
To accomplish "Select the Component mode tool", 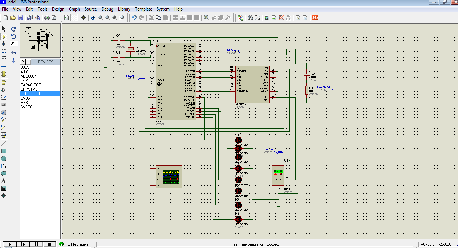I will (x=4, y=37).
